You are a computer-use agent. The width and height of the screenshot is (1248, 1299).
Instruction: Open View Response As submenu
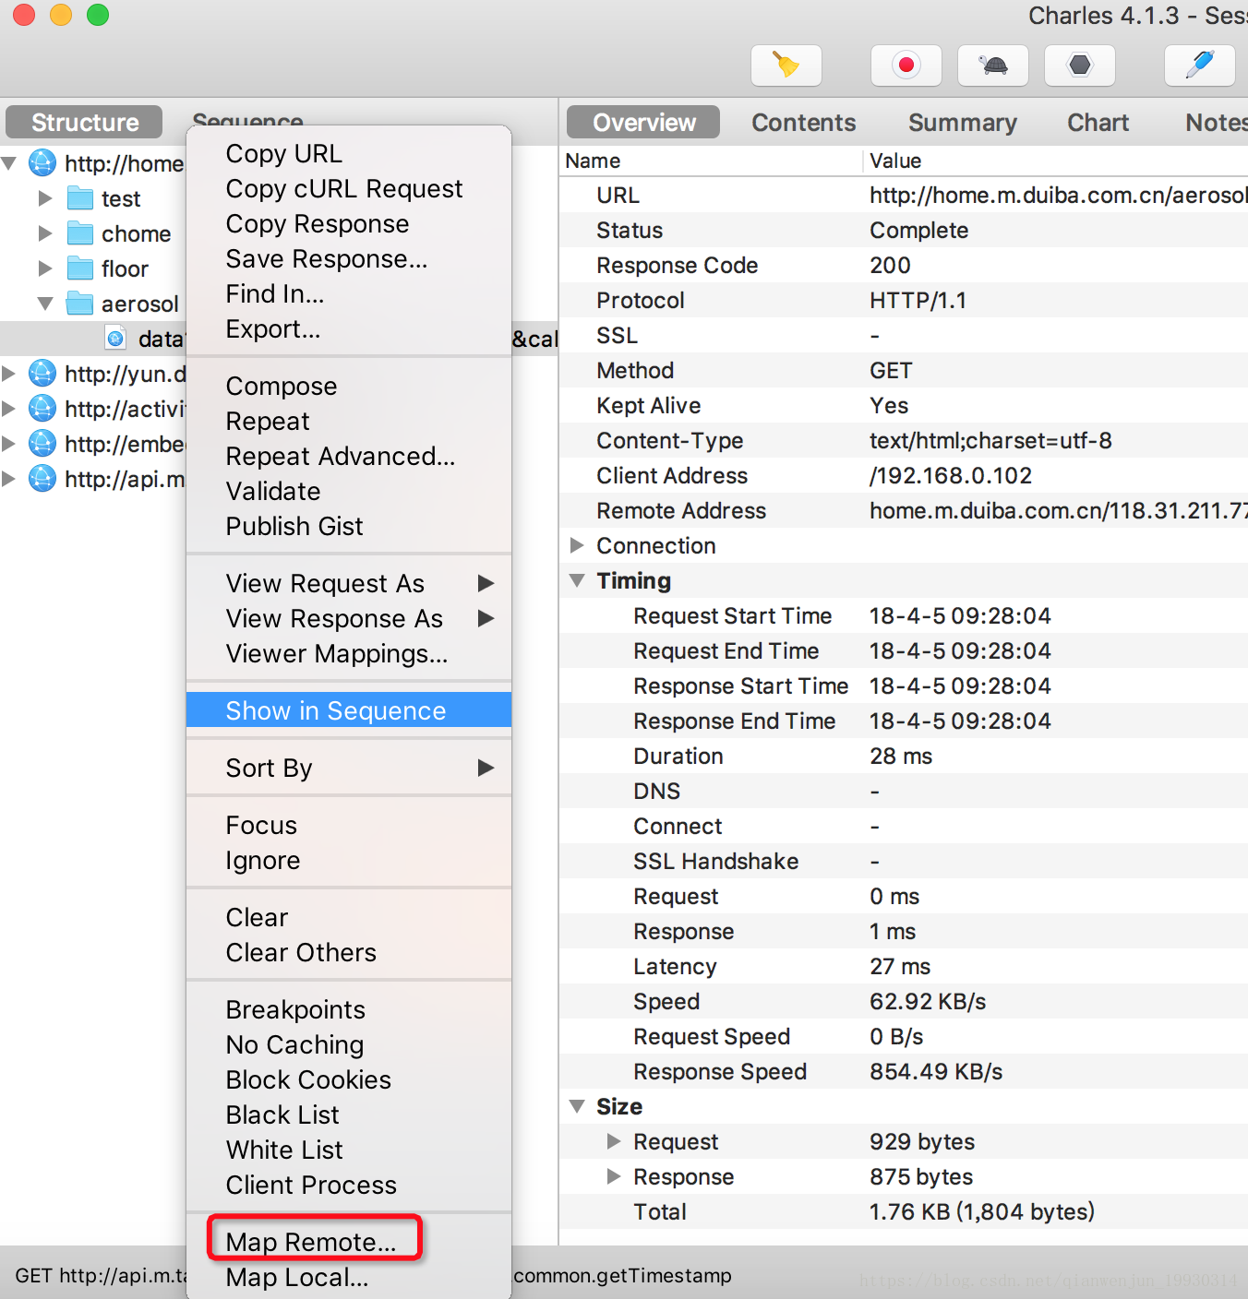(349, 618)
